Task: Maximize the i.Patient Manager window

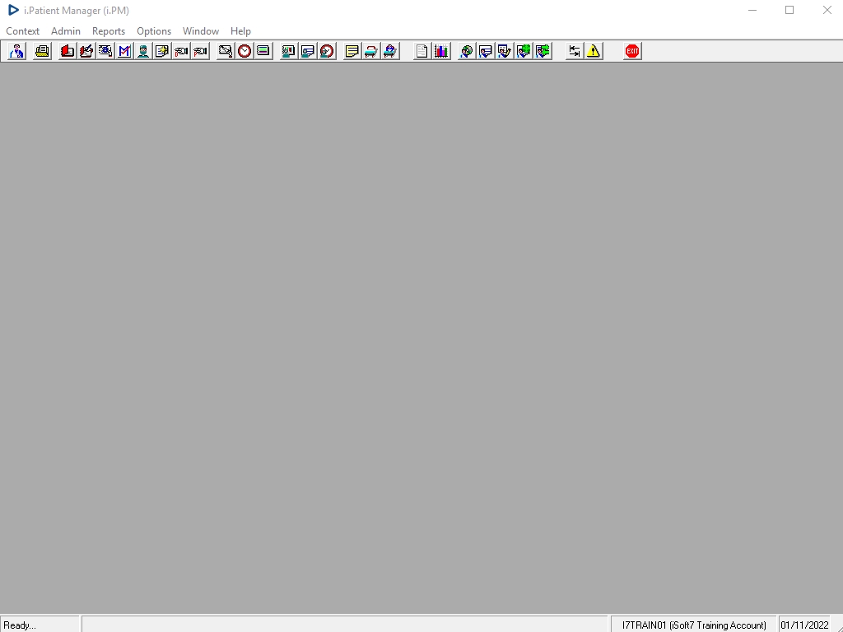Action: tap(789, 10)
